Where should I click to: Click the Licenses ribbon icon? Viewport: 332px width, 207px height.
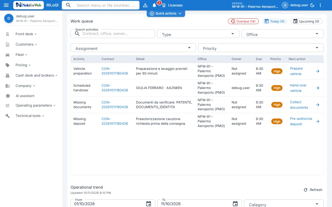coord(164,5)
